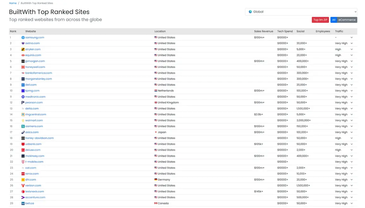Sort by Tech Spend column header
Screen dimensions: 365x208
285,31
